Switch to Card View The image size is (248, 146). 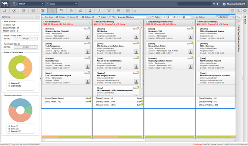coord(222,17)
